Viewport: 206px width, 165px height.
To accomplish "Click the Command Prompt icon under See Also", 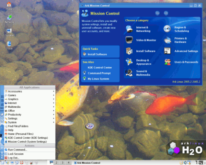I will (84, 73).
